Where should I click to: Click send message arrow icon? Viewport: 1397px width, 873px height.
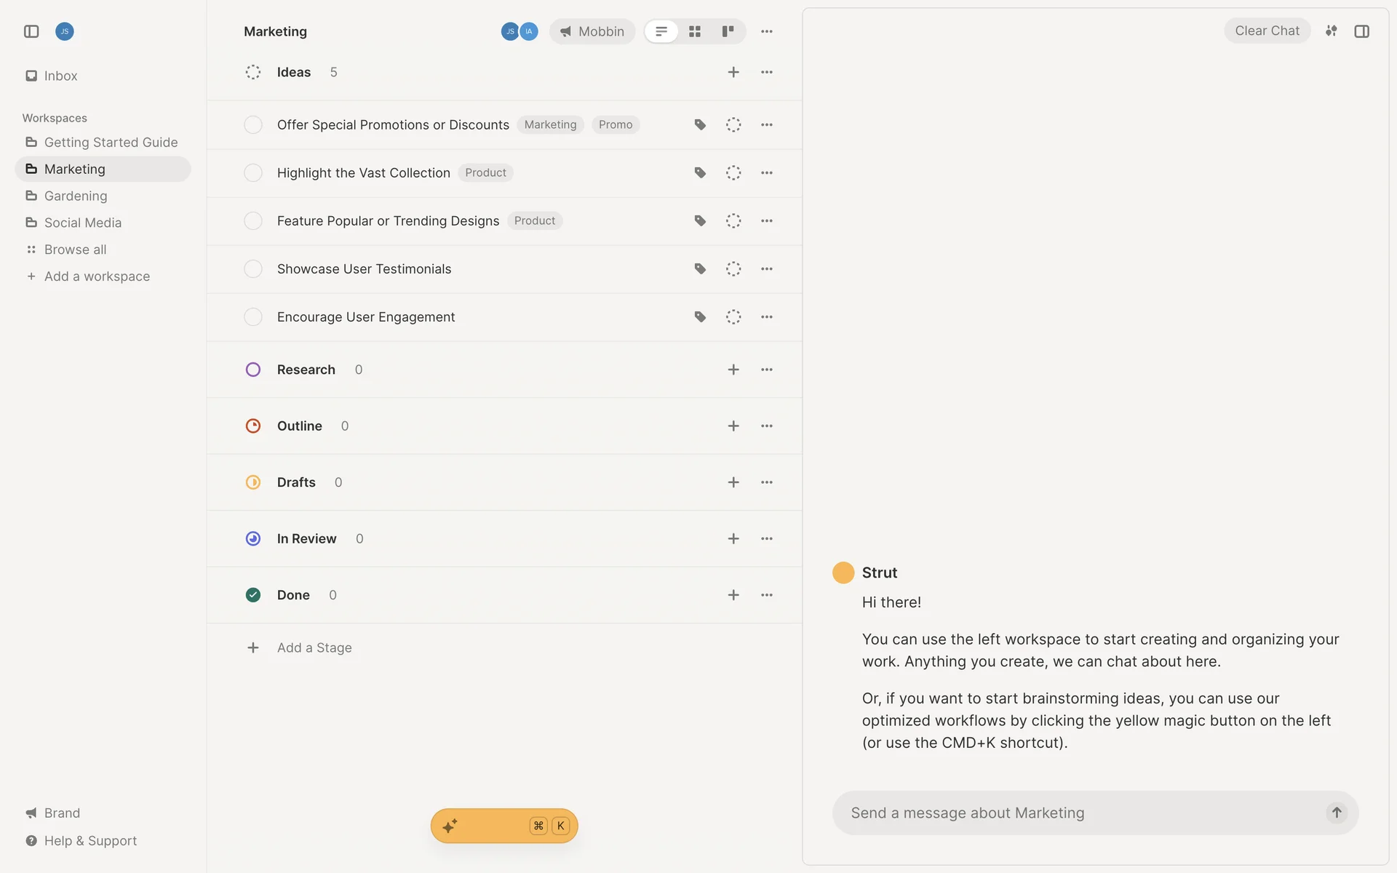pos(1337,813)
